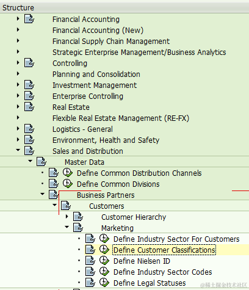The height and width of the screenshot is (290, 249).
Task: Collapse the Sales and Distribution node
Action: click(x=18, y=150)
